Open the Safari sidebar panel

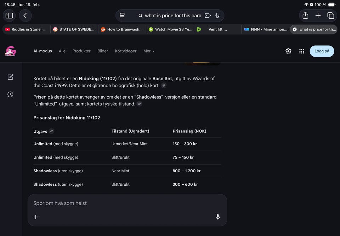pos(9,16)
